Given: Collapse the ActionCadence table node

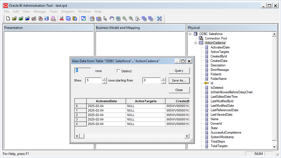Looking at the screenshot, I should 195,43.
